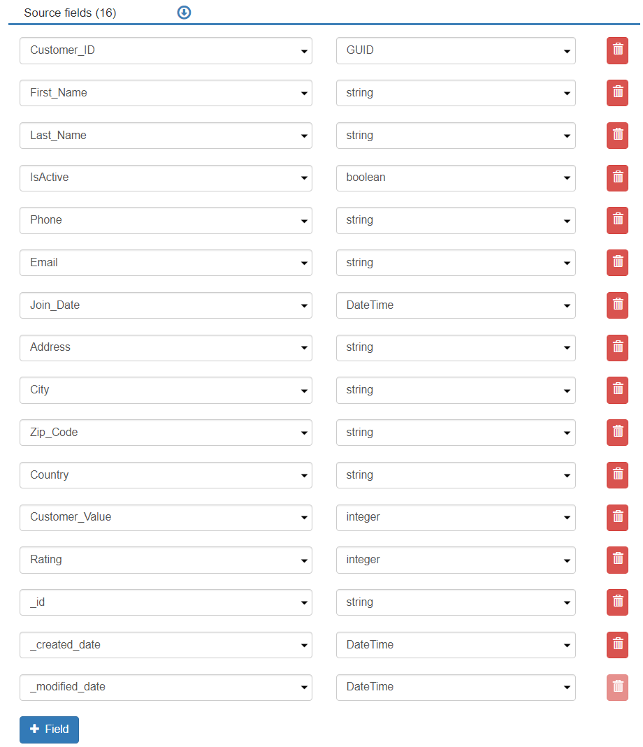Viewport: 643px width, 747px height.
Task: Delete the Email field row
Action: (617, 263)
